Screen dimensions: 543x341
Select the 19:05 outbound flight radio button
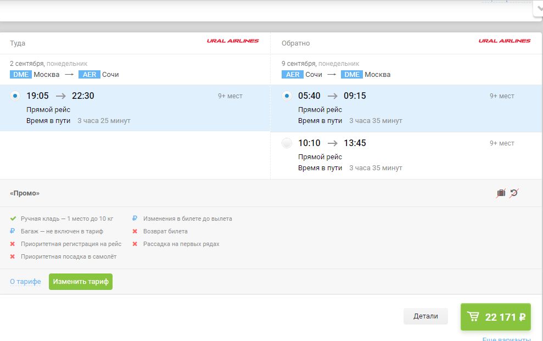coord(15,96)
